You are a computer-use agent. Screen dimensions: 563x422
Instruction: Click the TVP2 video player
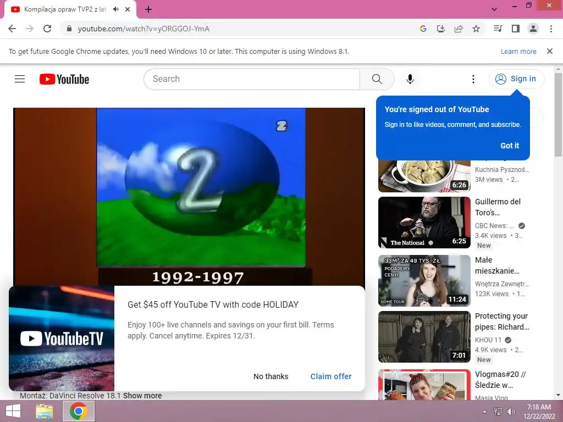coord(189,197)
